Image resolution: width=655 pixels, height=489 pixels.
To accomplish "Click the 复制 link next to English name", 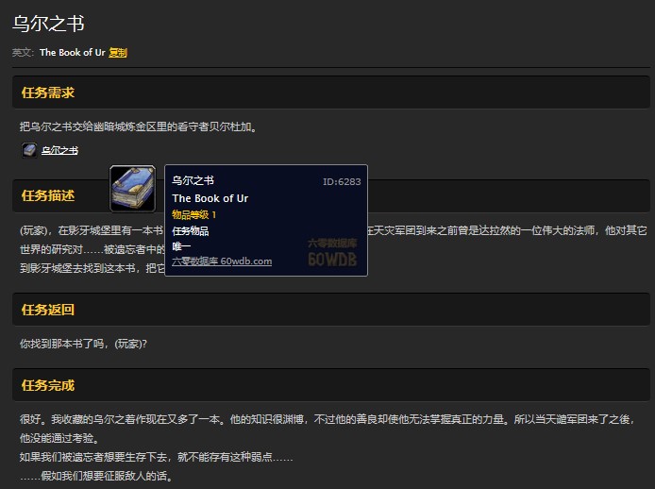I will pyautogui.click(x=118, y=53).
